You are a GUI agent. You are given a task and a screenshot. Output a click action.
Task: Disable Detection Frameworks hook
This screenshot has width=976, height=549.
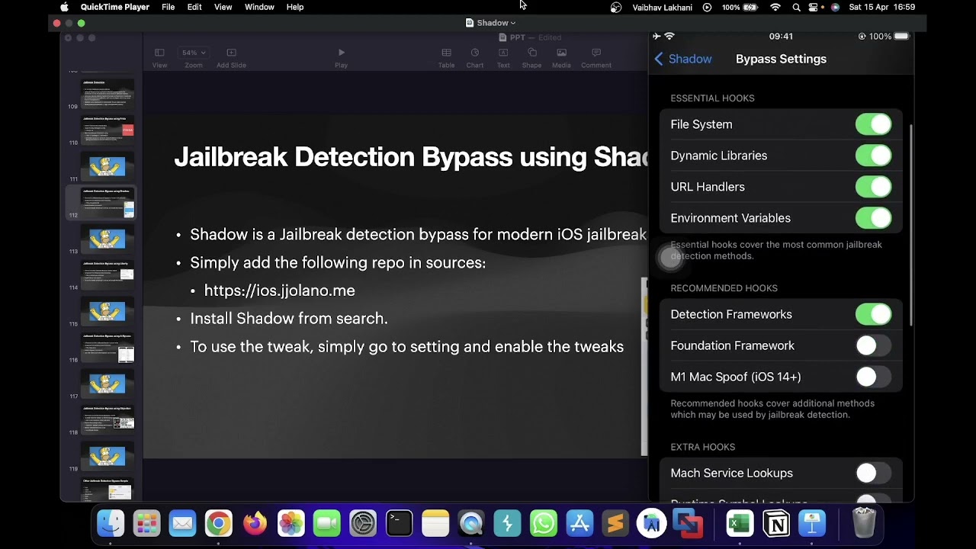pos(873,314)
